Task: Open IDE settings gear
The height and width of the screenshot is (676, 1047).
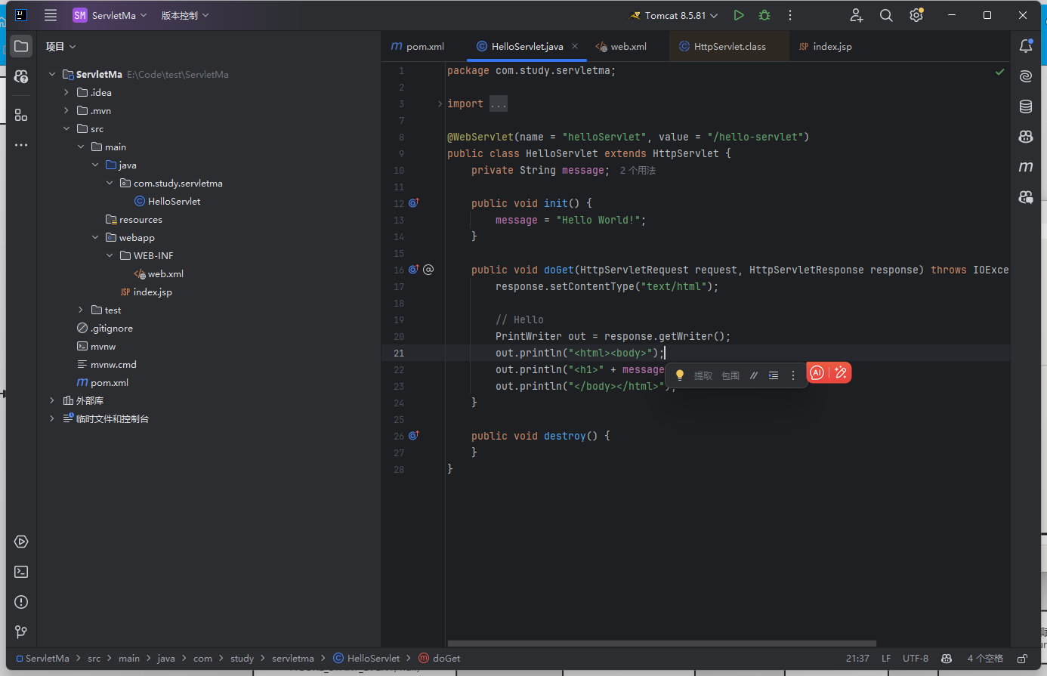Action: click(916, 15)
